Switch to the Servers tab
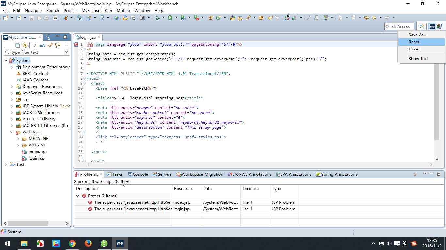This screenshot has width=446, height=250. coord(162,174)
